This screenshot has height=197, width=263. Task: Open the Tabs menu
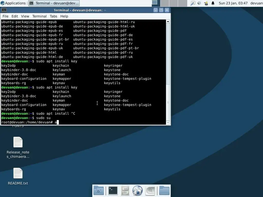(53, 16)
